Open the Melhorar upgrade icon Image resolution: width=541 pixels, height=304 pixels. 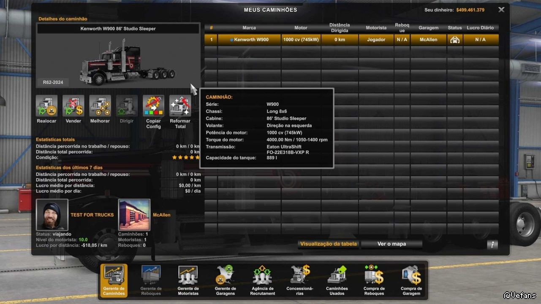pyautogui.click(x=100, y=106)
